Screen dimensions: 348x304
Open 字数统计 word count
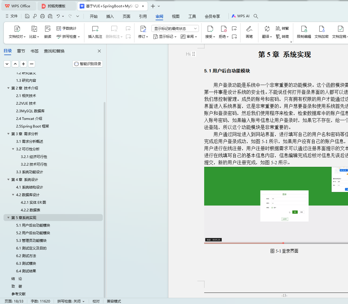[x=66, y=28]
